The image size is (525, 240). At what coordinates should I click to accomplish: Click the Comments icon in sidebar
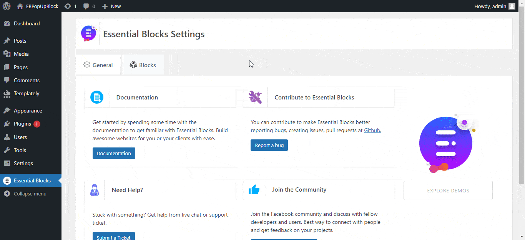pyautogui.click(x=7, y=80)
